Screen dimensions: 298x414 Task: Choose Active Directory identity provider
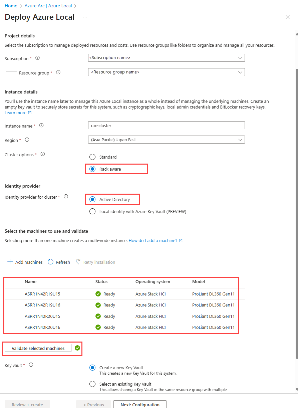coord(92,199)
